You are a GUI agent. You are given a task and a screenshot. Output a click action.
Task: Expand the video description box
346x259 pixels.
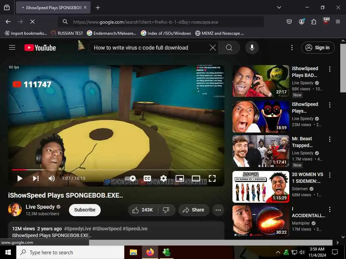coord(116,231)
